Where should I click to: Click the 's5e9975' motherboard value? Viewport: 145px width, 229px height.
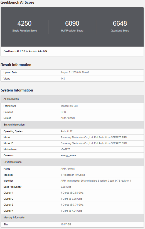click(65, 150)
